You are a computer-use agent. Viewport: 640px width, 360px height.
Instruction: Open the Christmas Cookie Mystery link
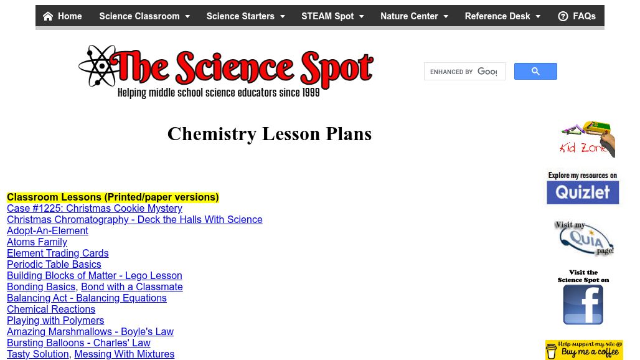click(95, 209)
